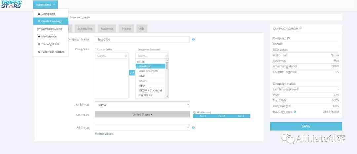
Task: Switch to the Ads tab
Action: pyautogui.click(x=142, y=29)
